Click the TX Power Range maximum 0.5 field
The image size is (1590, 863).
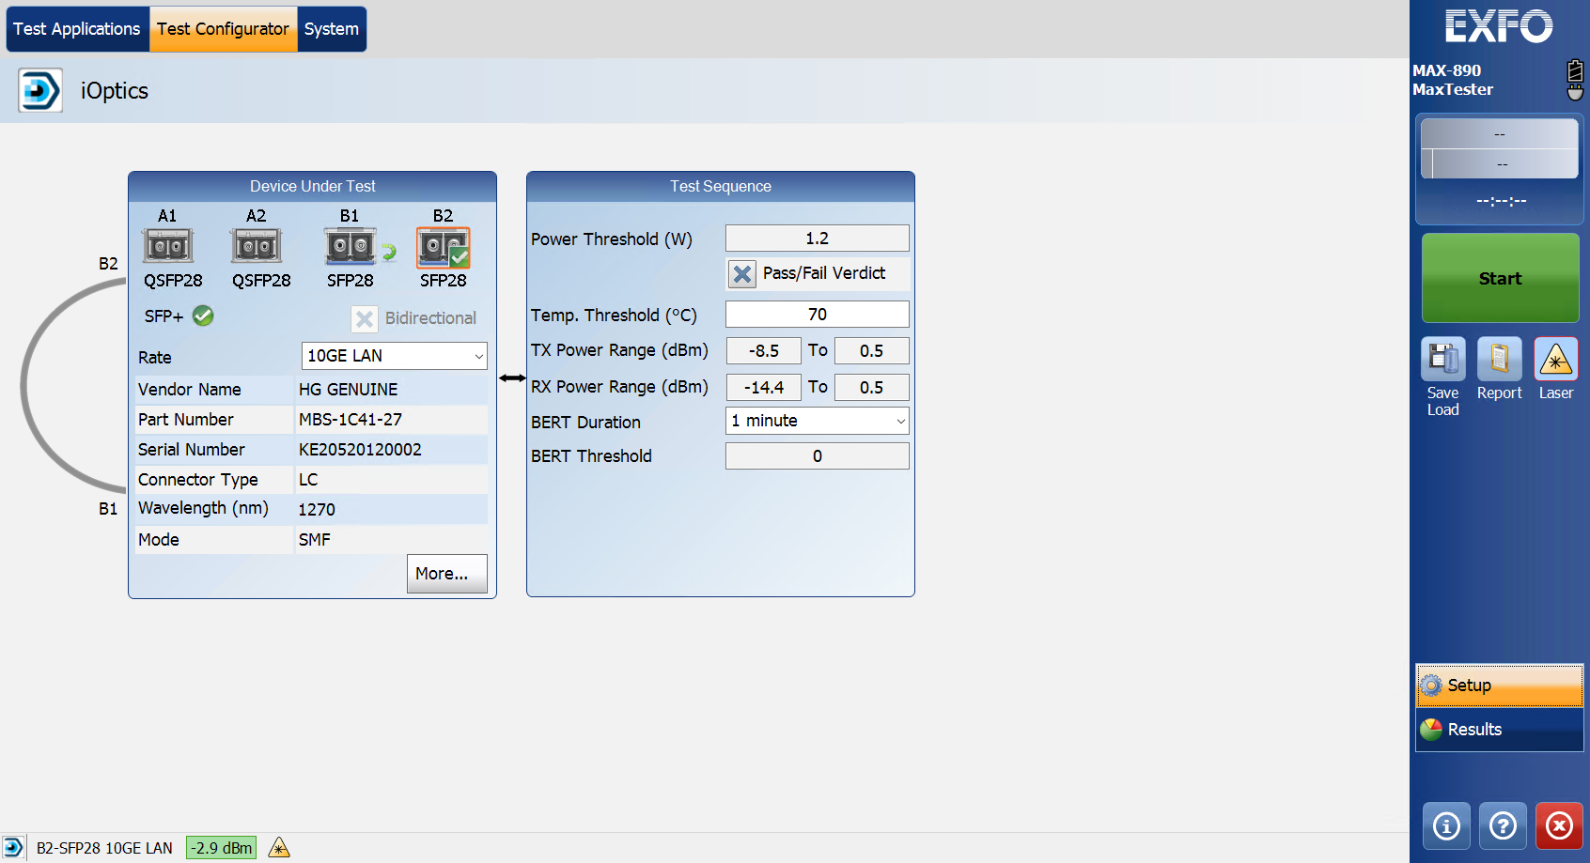[x=872, y=351]
